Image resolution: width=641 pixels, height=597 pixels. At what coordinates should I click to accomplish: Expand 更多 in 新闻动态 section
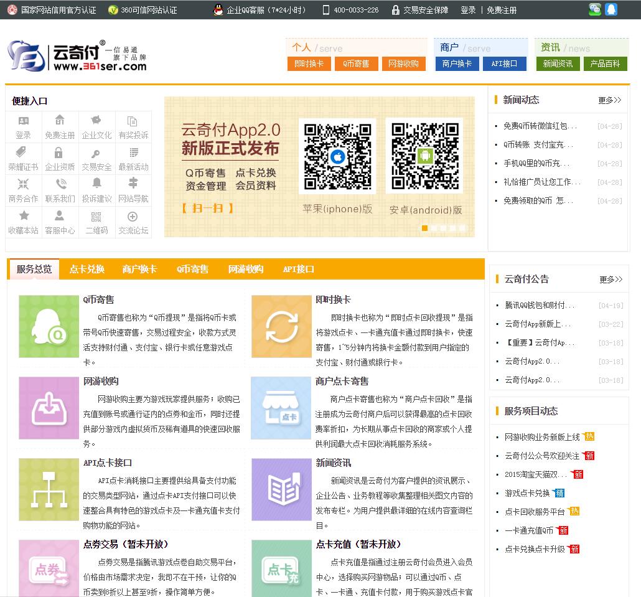click(x=609, y=100)
